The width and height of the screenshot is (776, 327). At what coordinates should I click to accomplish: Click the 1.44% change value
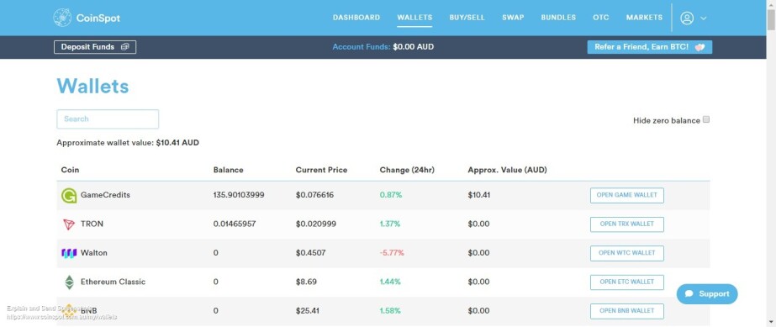pos(390,282)
